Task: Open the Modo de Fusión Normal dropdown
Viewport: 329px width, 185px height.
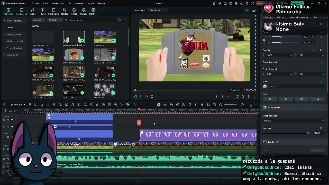Action: 294,121
